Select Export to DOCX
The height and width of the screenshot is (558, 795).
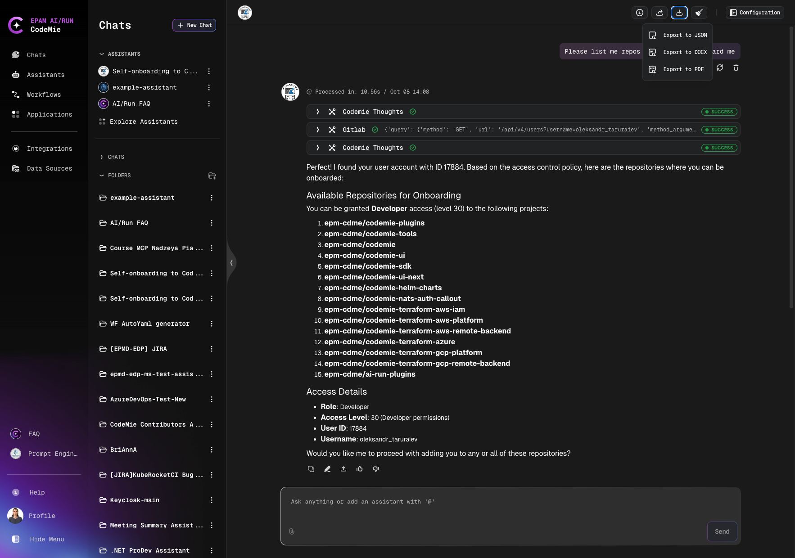(x=685, y=52)
